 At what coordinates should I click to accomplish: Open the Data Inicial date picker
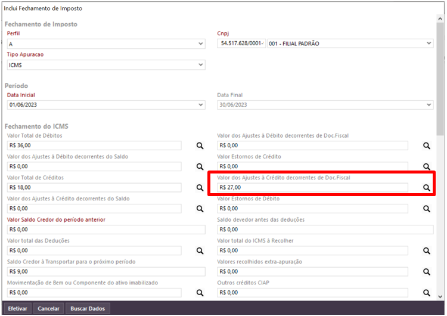tap(201, 105)
